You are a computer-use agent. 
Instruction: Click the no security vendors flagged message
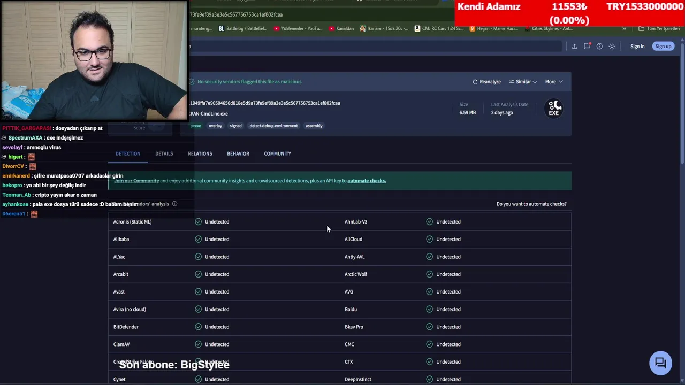tap(249, 82)
